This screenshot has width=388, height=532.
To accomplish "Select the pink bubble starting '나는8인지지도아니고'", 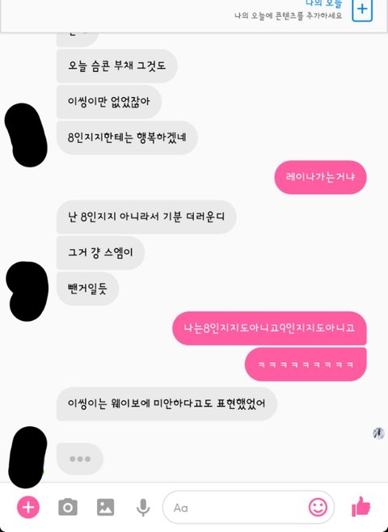I will tap(270, 328).
